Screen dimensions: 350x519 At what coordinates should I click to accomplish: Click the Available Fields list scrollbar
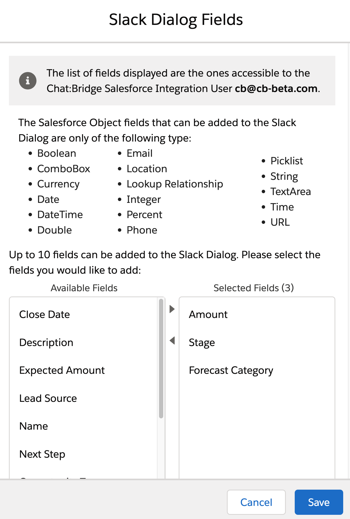(x=161, y=359)
